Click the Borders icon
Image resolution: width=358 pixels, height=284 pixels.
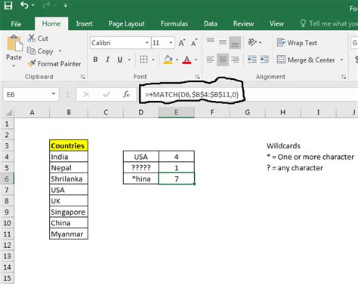144,60
